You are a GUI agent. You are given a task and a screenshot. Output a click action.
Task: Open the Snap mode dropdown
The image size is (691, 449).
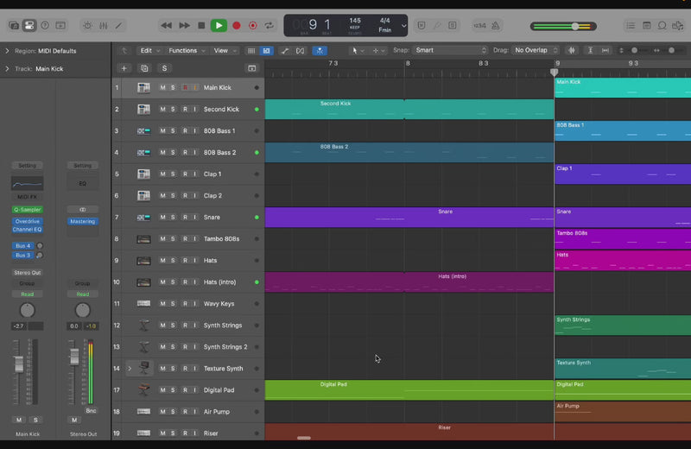pos(451,51)
